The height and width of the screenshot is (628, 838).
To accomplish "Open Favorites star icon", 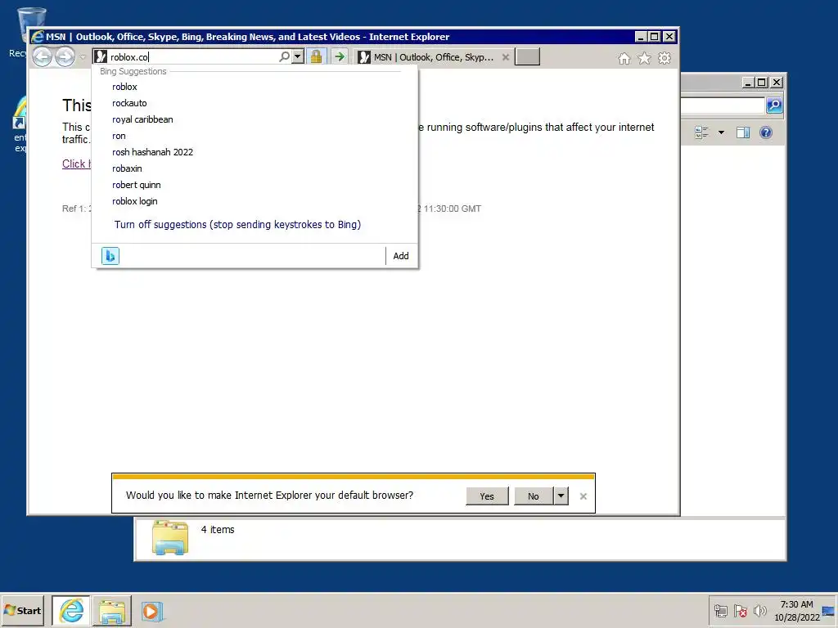I will coord(645,58).
